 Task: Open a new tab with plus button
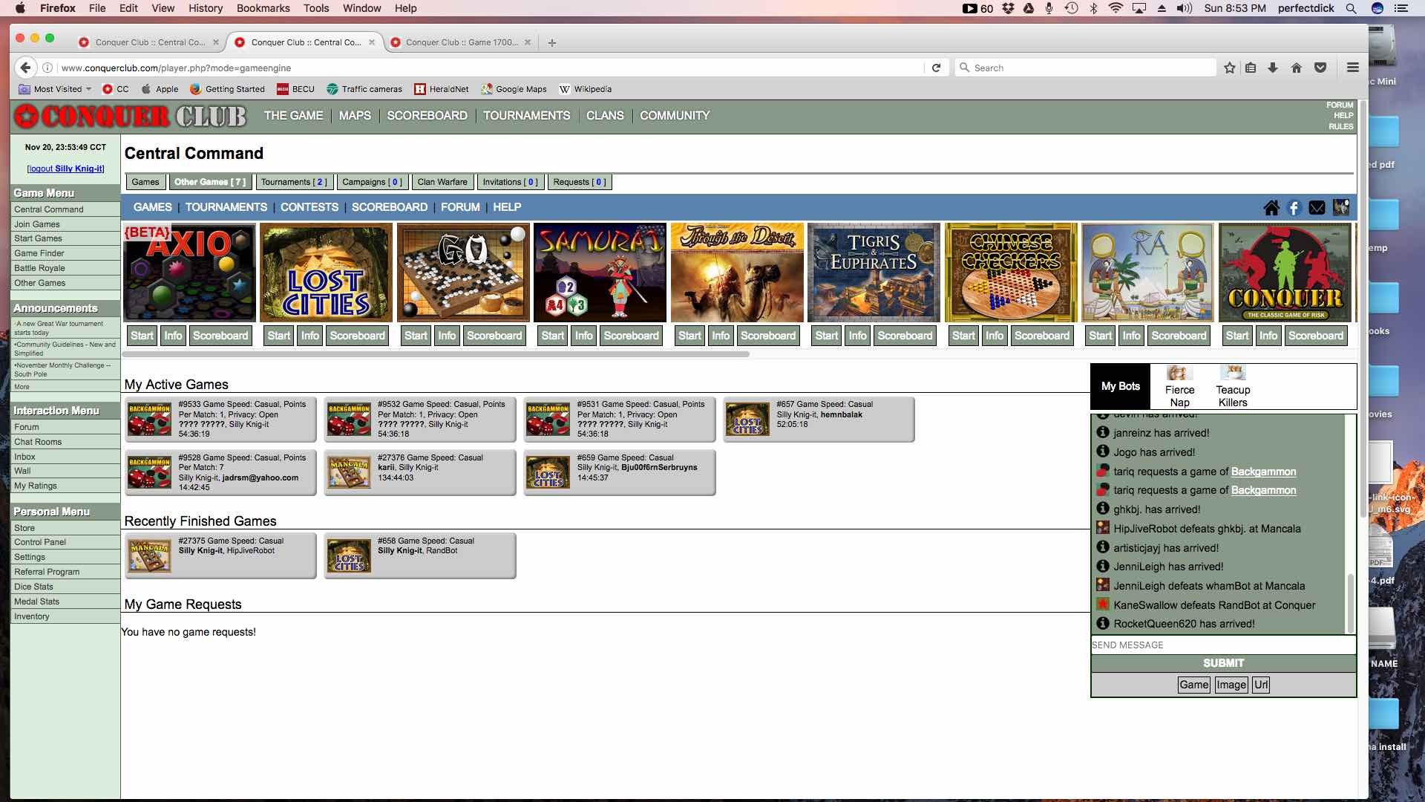[x=551, y=42]
